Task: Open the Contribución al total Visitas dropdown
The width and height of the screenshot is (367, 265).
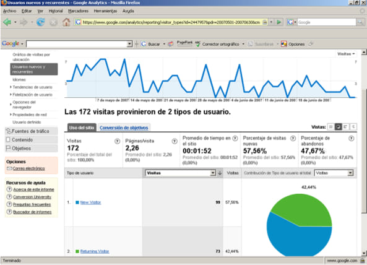Action: 334,173
